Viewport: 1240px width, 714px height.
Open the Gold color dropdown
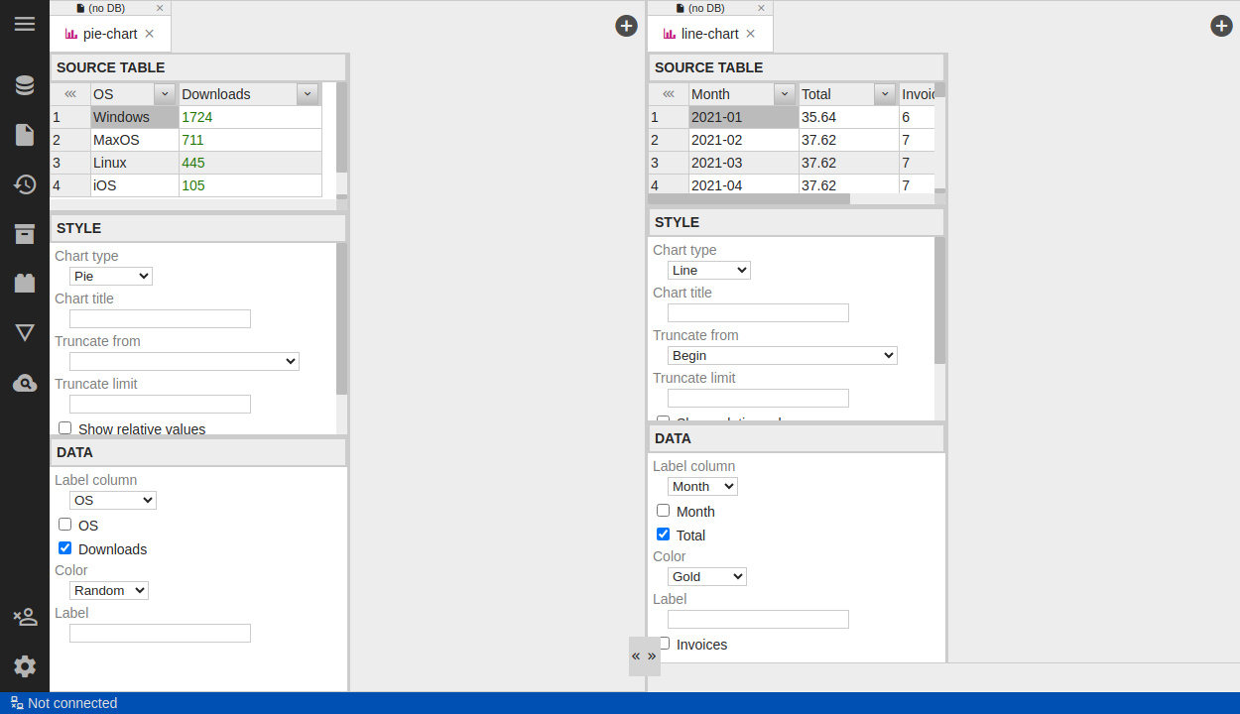click(707, 576)
